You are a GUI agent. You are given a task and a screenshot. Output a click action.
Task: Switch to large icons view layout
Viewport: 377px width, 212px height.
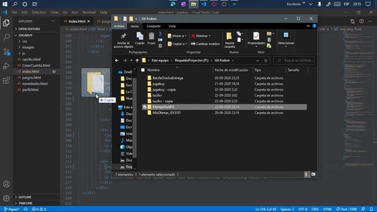tap(313, 174)
